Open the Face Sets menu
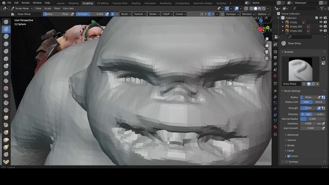Viewport: 329px width, 185px height. pos(68,9)
